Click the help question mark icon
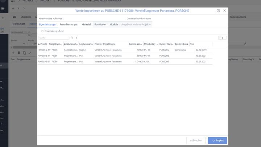261x147 pixels. tap(218, 11)
